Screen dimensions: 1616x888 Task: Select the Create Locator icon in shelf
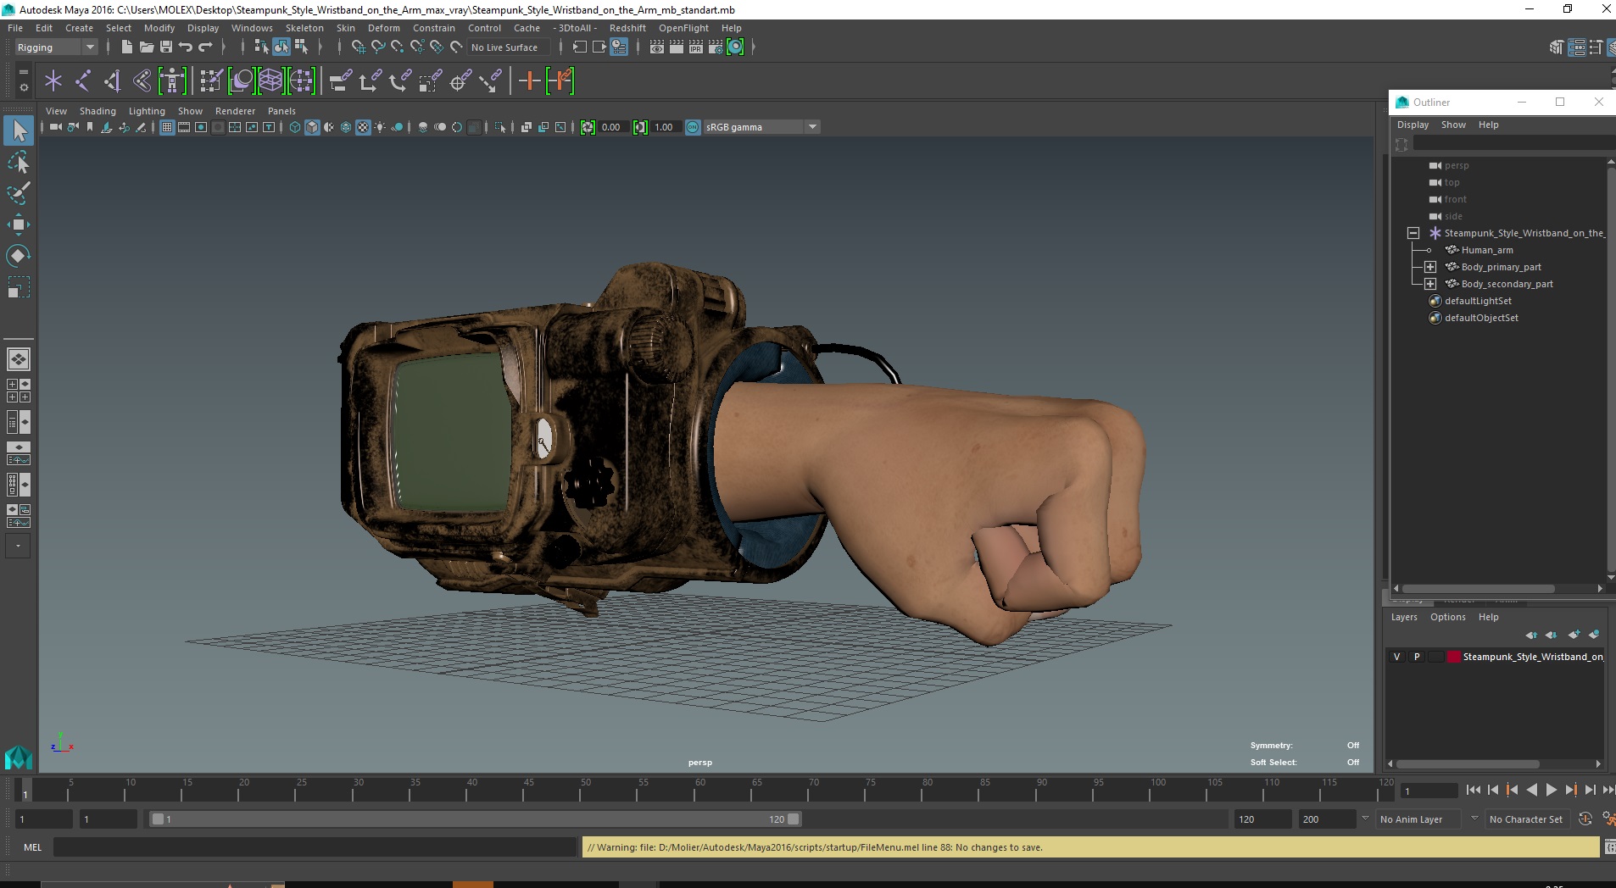click(x=53, y=81)
